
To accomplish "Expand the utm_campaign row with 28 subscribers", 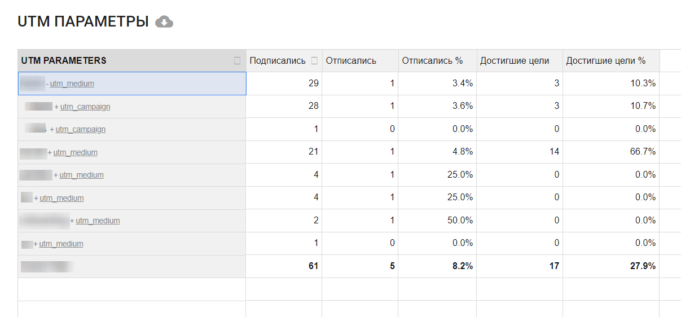I will pos(56,107).
